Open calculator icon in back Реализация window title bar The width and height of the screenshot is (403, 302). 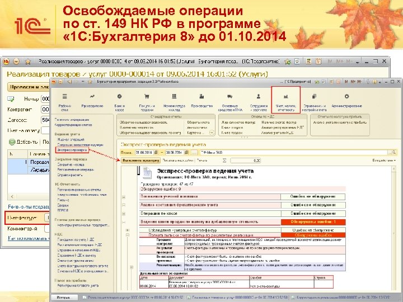pyautogui.click(x=308, y=62)
